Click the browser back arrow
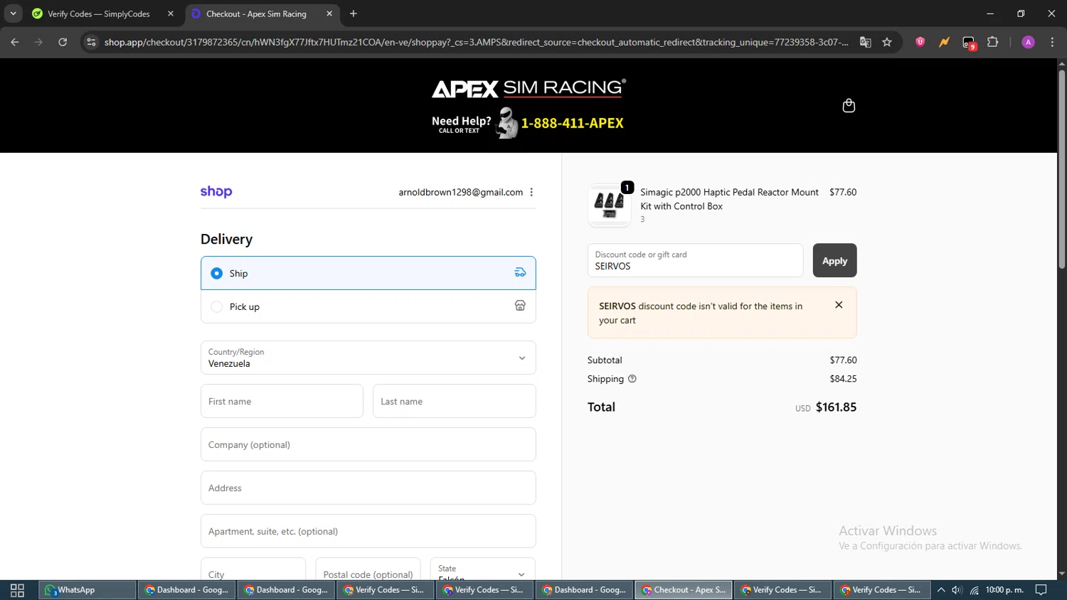The image size is (1067, 600). (x=15, y=42)
